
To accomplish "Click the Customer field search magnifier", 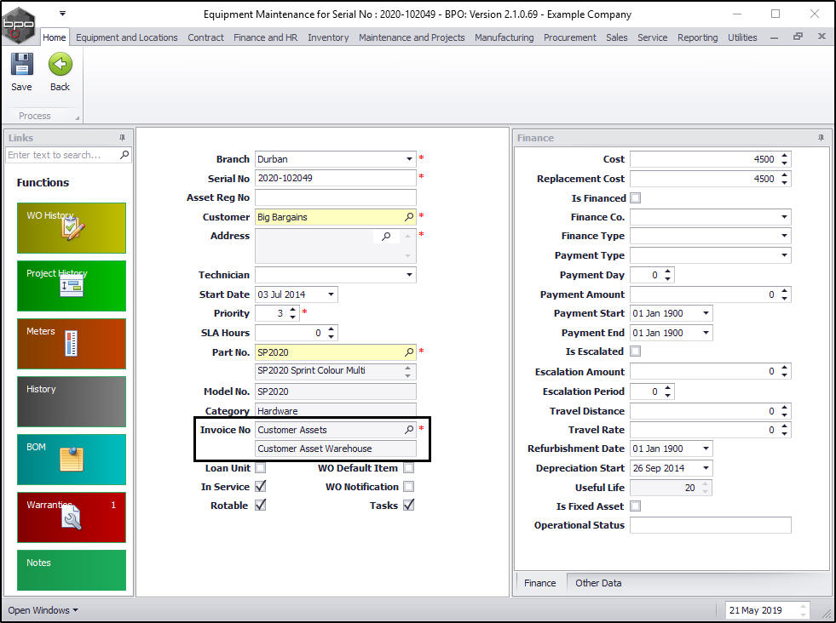I will 409,217.
